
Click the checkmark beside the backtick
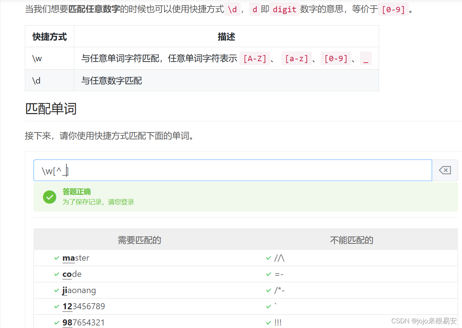[x=268, y=307]
